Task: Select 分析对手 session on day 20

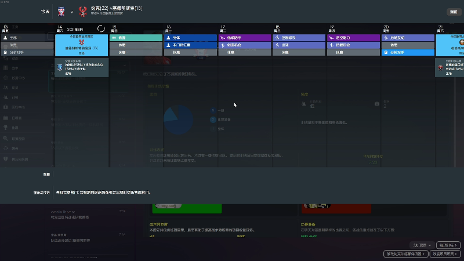Action: (408, 52)
